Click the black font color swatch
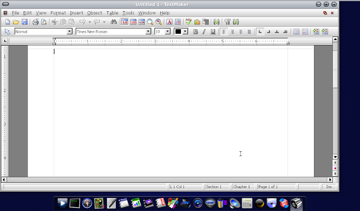Viewport: 360px width, 211px height. [x=178, y=31]
